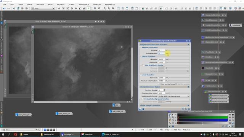Enable the Use Brightness Limits checkbox

[x=143, y=65]
